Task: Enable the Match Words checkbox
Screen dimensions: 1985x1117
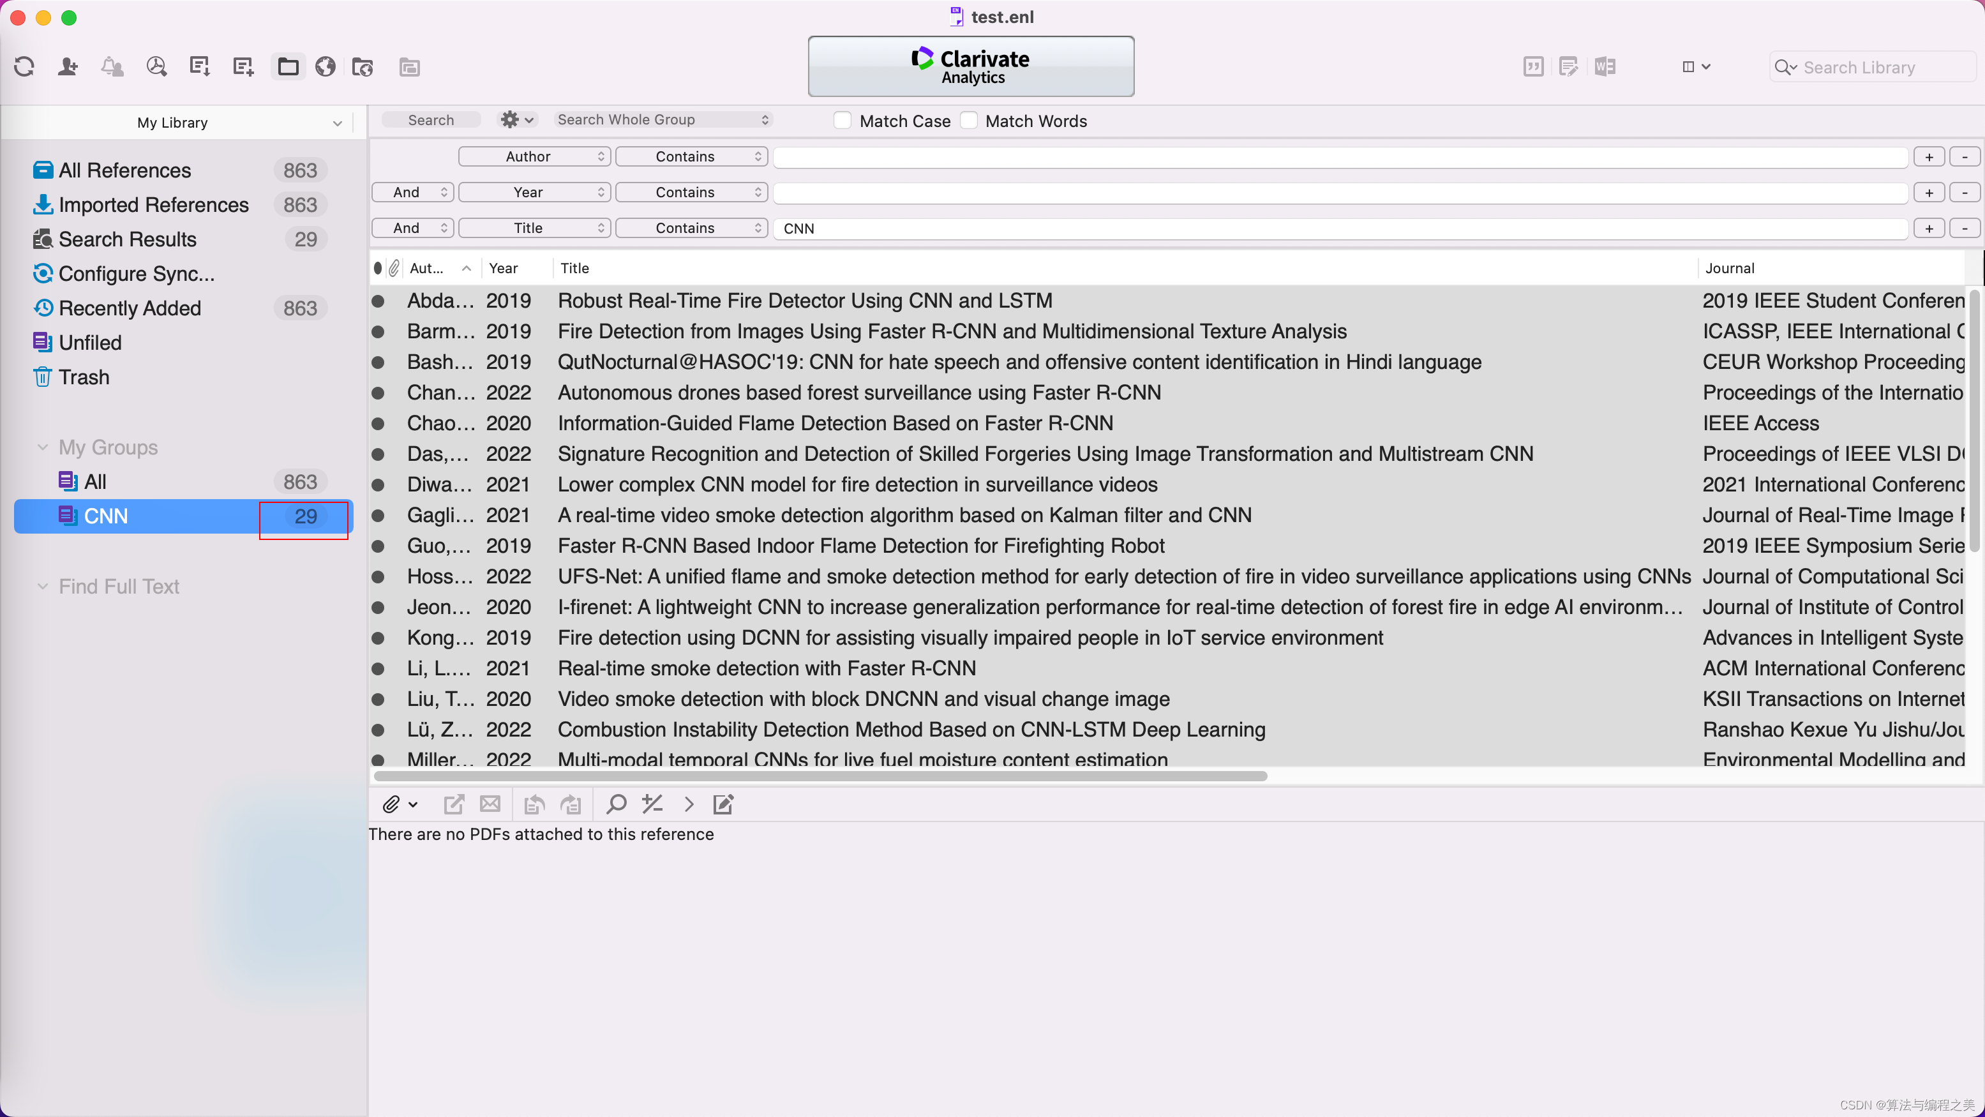Action: click(969, 120)
